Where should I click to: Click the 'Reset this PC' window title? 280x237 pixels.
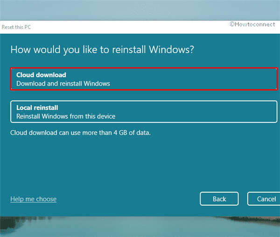(x=16, y=27)
